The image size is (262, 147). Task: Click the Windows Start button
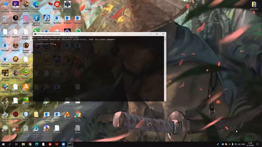pyautogui.click(x=3, y=144)
